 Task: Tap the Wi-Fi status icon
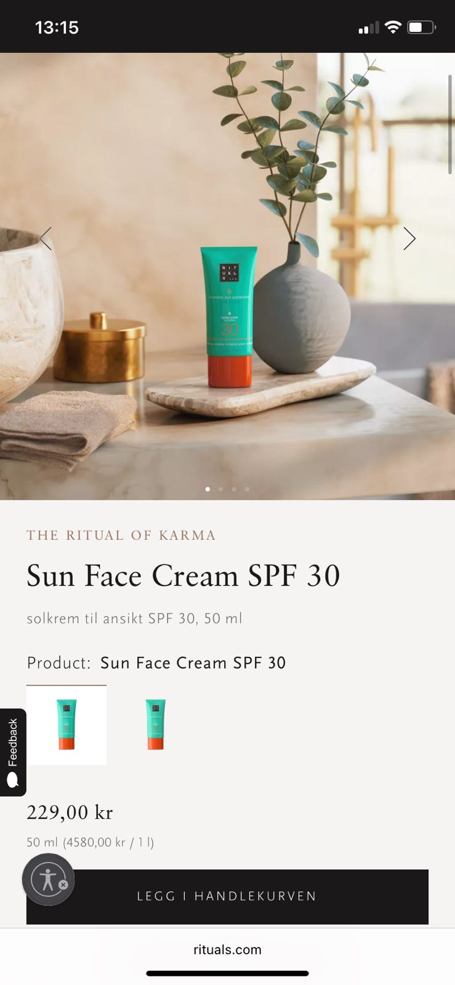[392, 27]
